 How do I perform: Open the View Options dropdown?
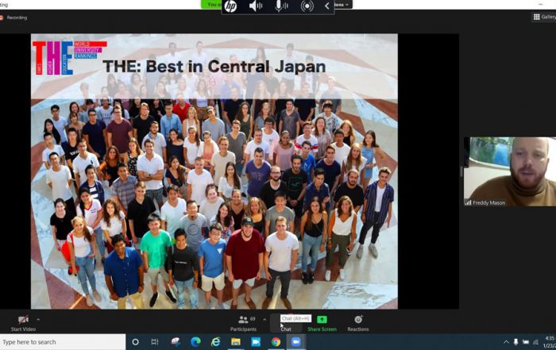[343, 5]
